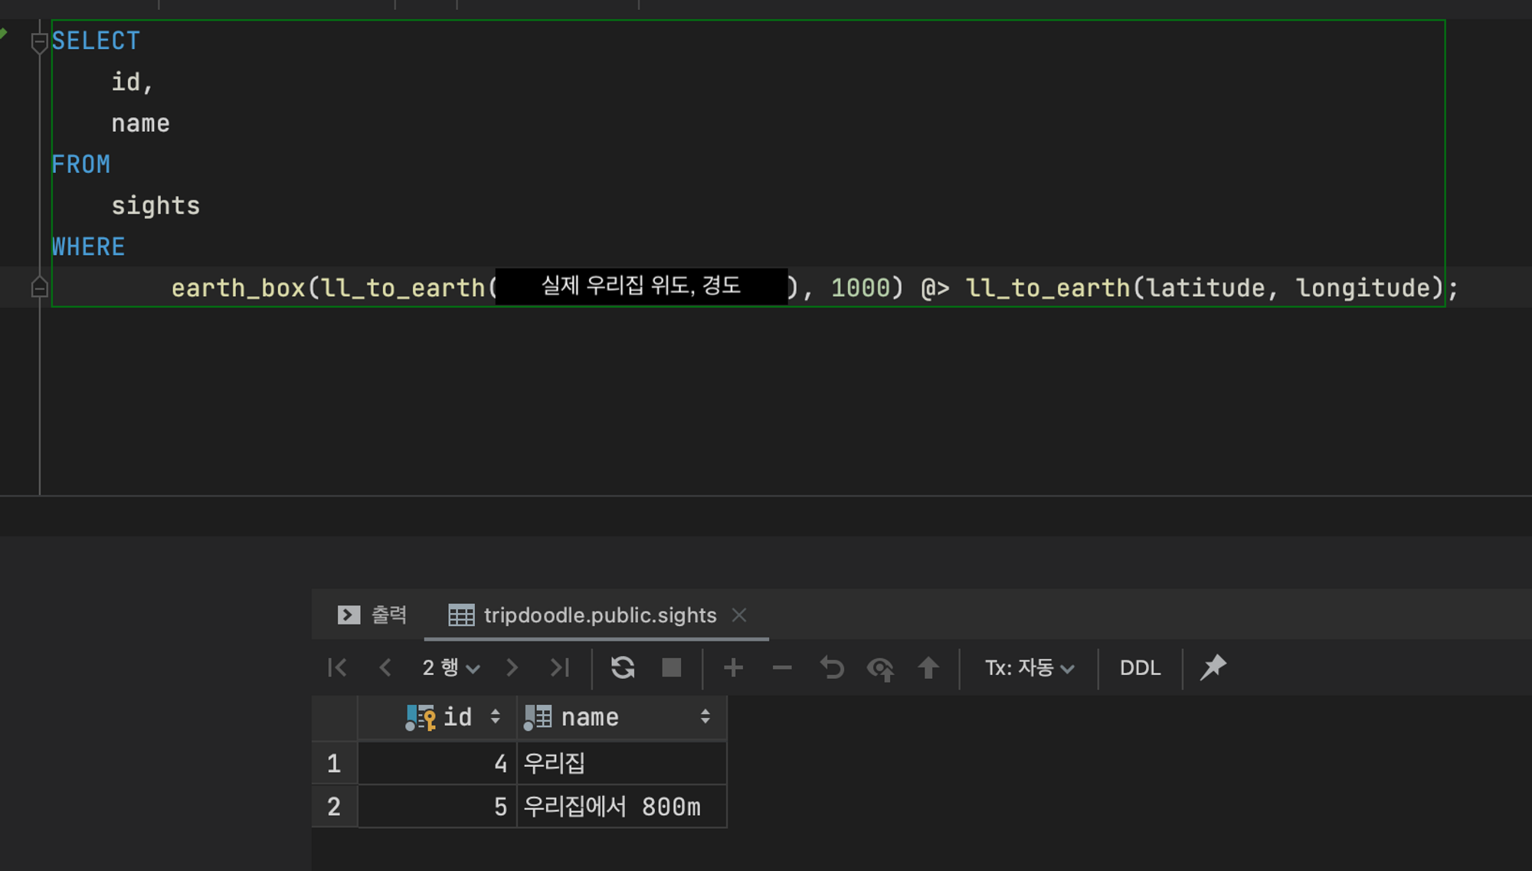Sort by the name column header
The width and height of the screenshot is (1532, 871).
tap(590, 717)
